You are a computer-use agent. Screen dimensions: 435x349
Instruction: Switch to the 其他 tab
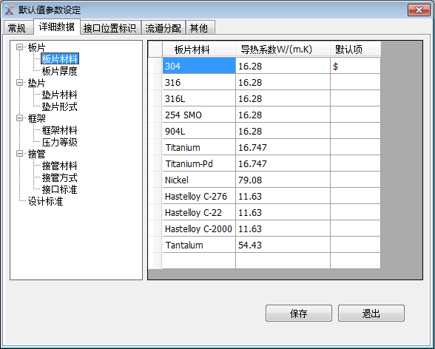[200, 28]
